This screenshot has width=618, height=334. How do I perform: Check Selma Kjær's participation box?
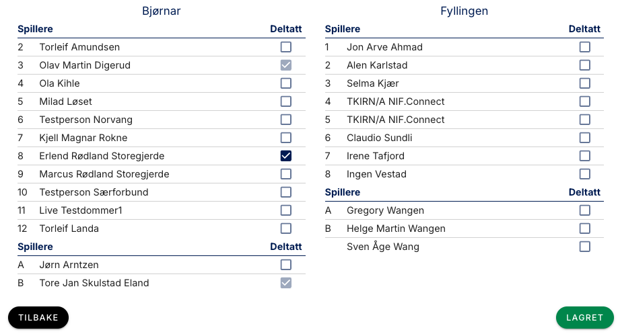click(x=585, y=83)
